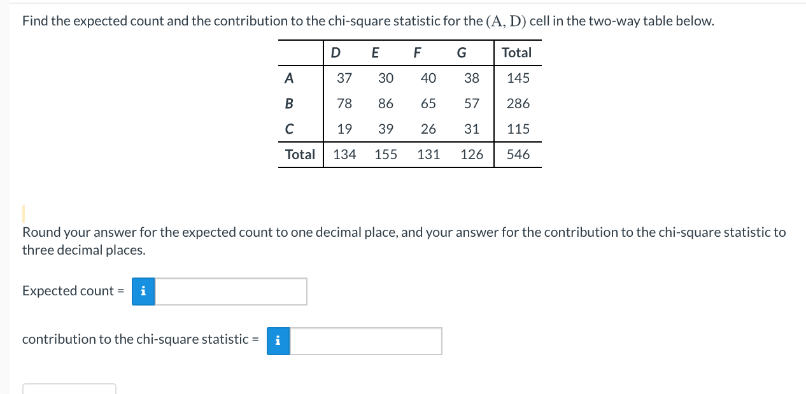The height and width of the screenshot is (394, 806).
Task: Click the grand total value 546
Action: coord(518,154)
